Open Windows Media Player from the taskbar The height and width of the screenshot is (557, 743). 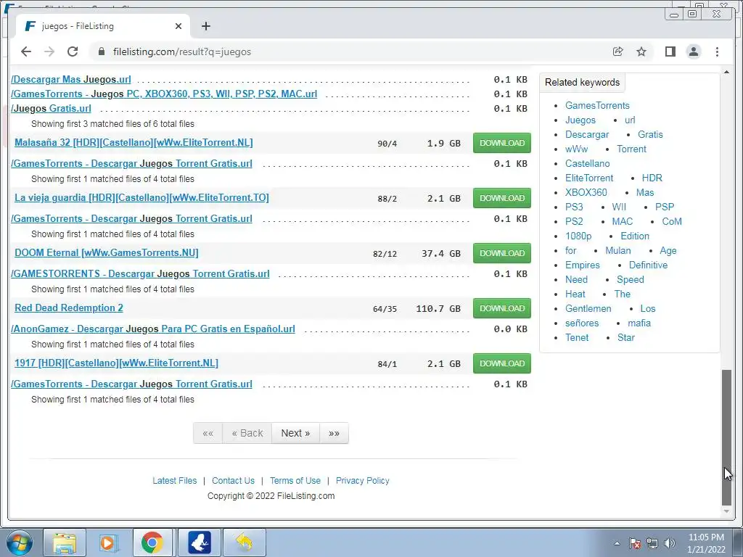109,542
